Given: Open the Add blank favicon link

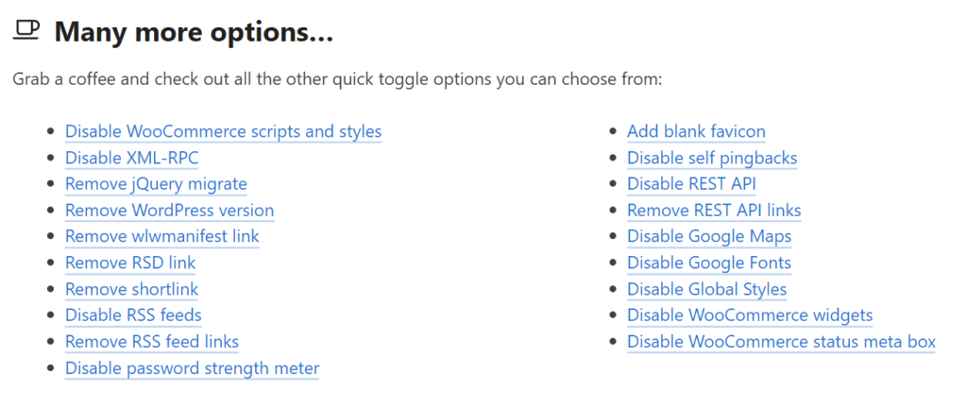Looking at the screenshot, I should click(696, 131).
